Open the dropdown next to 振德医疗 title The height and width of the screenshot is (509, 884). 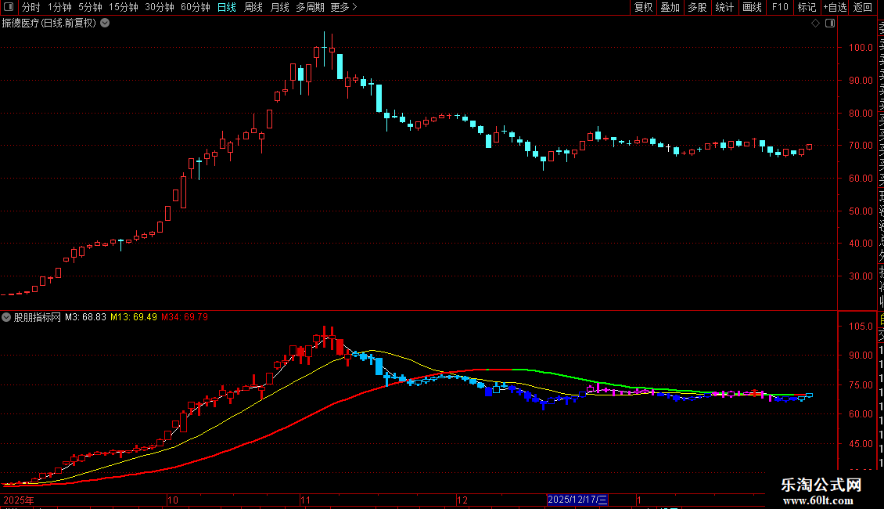tap(105, 23)
